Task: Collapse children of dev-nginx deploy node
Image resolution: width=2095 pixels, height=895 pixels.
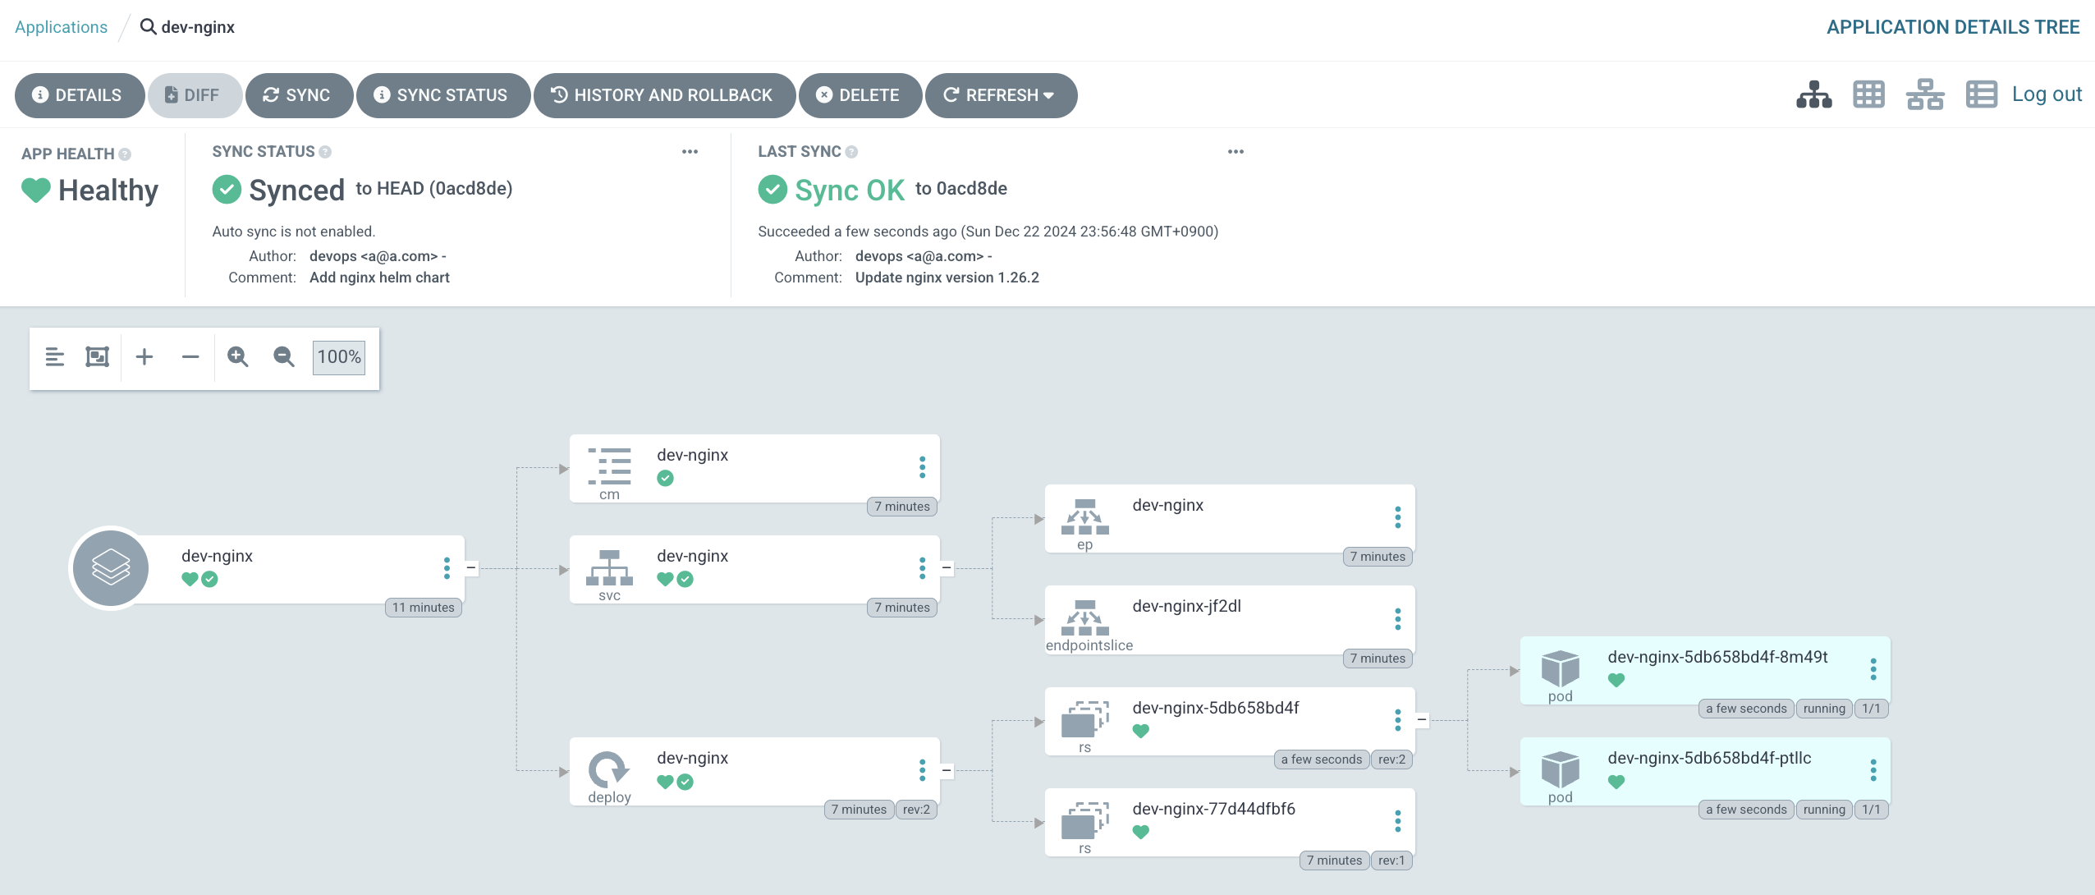Action: click(947, 771)
